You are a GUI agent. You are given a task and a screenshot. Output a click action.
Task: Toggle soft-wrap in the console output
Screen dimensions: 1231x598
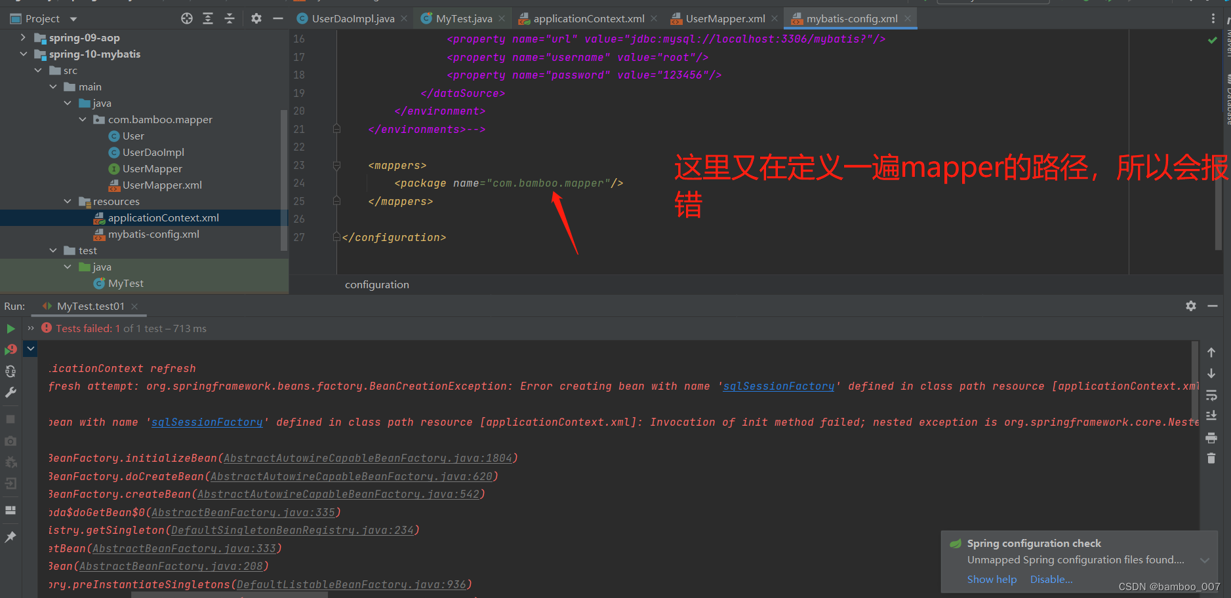pos(1211,395)
